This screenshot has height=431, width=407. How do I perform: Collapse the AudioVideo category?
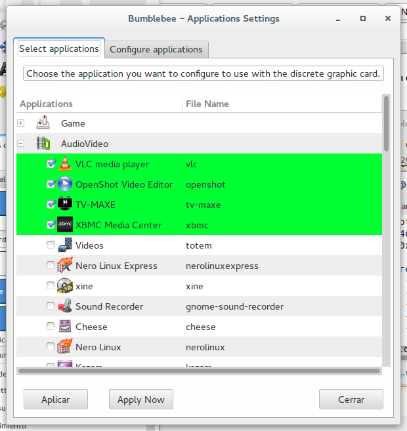pyautogui.click(x=21, y=144)
